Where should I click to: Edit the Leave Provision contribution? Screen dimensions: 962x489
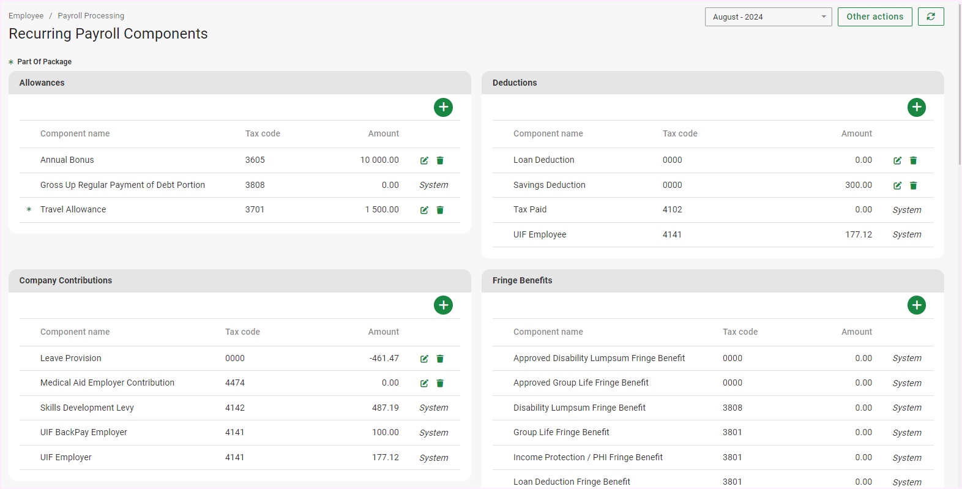point(424,359)
